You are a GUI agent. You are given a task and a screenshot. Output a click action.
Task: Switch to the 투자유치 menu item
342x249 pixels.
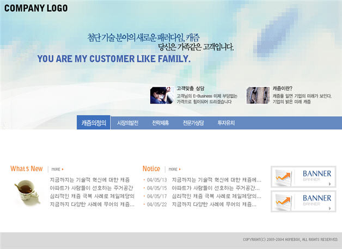(x=226, y=123)
